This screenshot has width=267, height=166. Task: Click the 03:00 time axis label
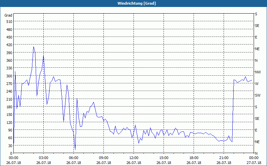pyautogui.click(x=44, y=158)
